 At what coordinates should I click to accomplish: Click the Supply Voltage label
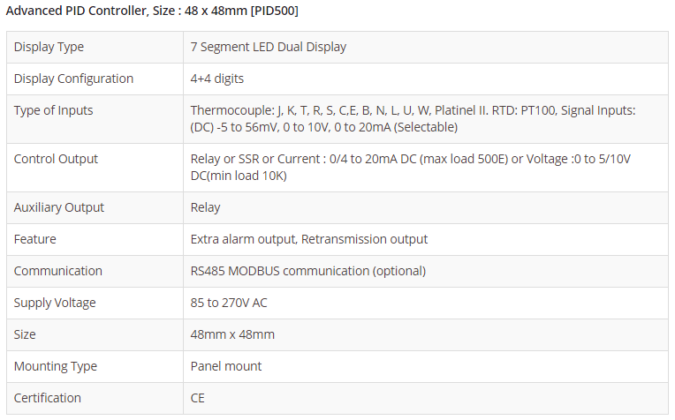(x=55, y=303)
